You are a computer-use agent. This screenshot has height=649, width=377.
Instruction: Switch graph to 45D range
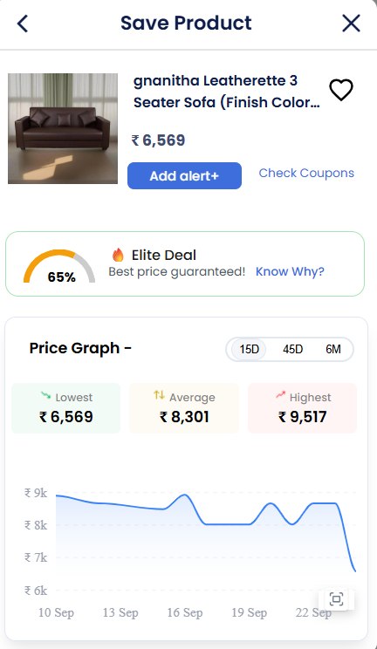tap(292, 349)
